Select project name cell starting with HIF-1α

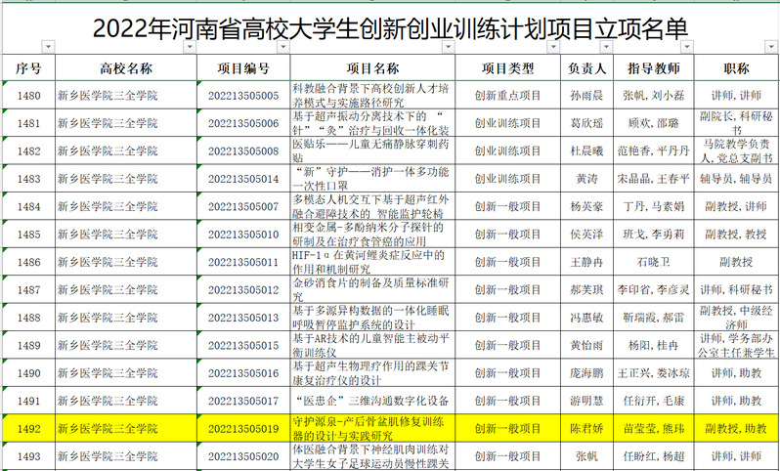(x=373, y=263)
